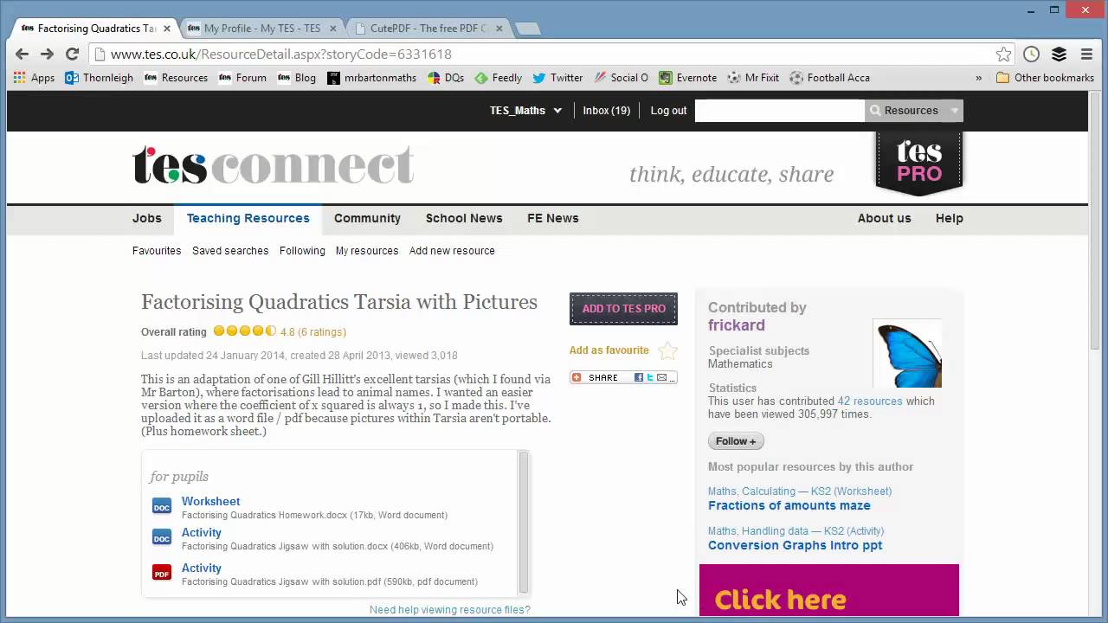
Task: Open the Resources bookmark
Action: point(177,78)
